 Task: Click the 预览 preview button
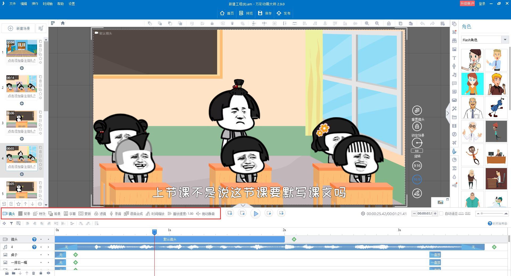[246, 13]
